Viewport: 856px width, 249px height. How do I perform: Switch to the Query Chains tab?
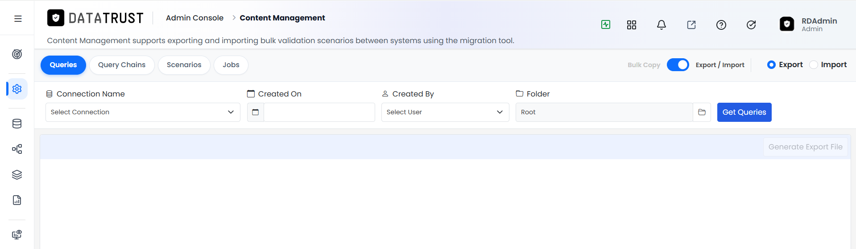click(x=122, y=65)
